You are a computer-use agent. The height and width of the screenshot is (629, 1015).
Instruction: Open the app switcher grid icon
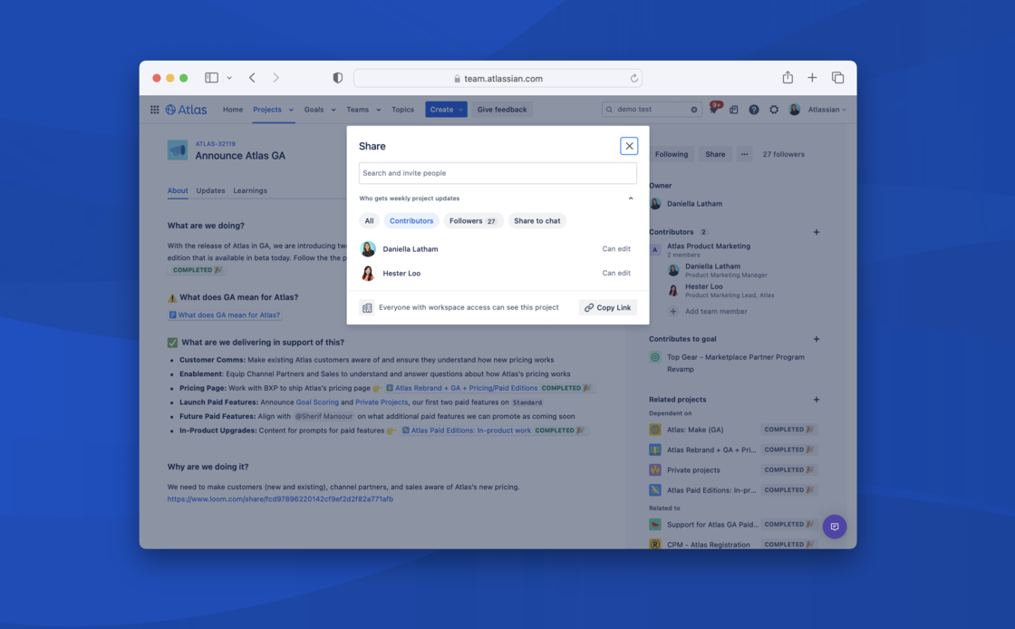point(154,109)
